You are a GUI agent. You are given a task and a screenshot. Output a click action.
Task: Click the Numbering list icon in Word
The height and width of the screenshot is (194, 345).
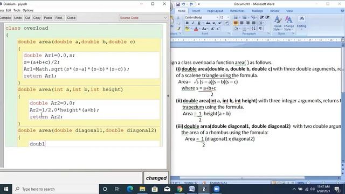pos(245,17)
